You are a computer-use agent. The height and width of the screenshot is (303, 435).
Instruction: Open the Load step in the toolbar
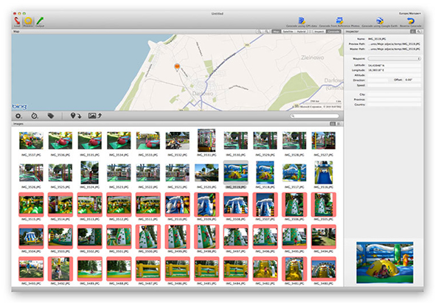point(17,22)
